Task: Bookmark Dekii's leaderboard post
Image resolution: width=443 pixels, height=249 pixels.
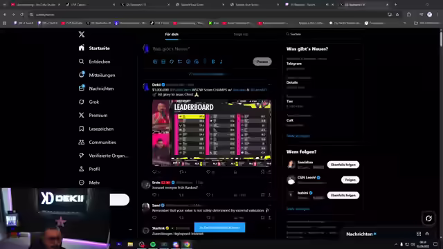Action: click(262, 172)
